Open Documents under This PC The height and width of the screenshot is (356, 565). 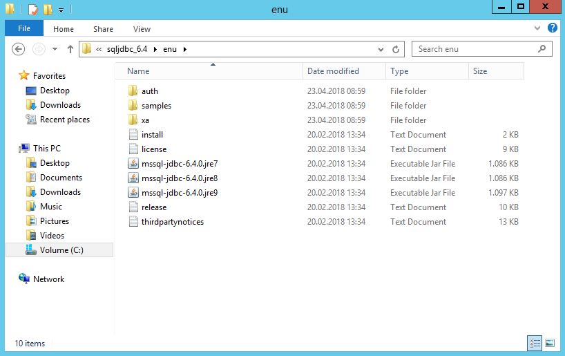pos(61,178)
